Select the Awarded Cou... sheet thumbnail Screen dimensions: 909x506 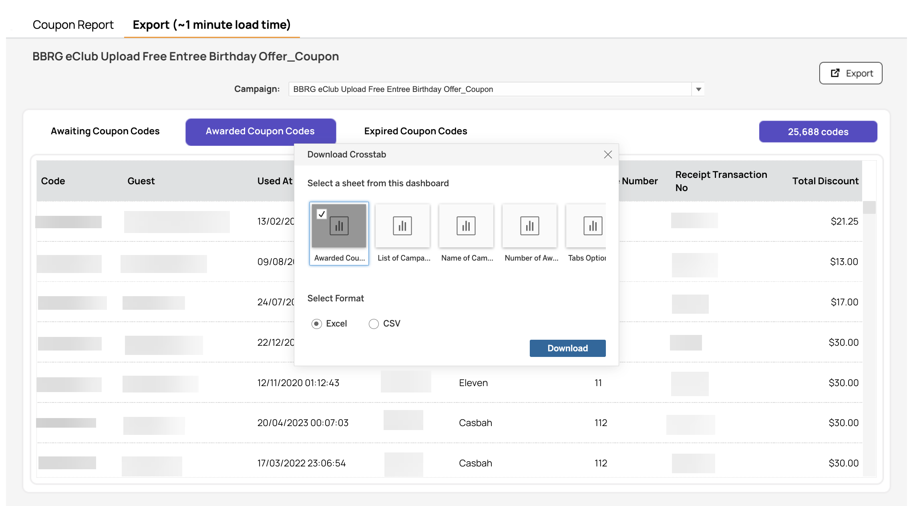click(339, 233)
